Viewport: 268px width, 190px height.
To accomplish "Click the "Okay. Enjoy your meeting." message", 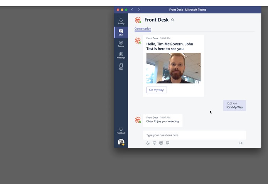I will [x=163, y=121].
